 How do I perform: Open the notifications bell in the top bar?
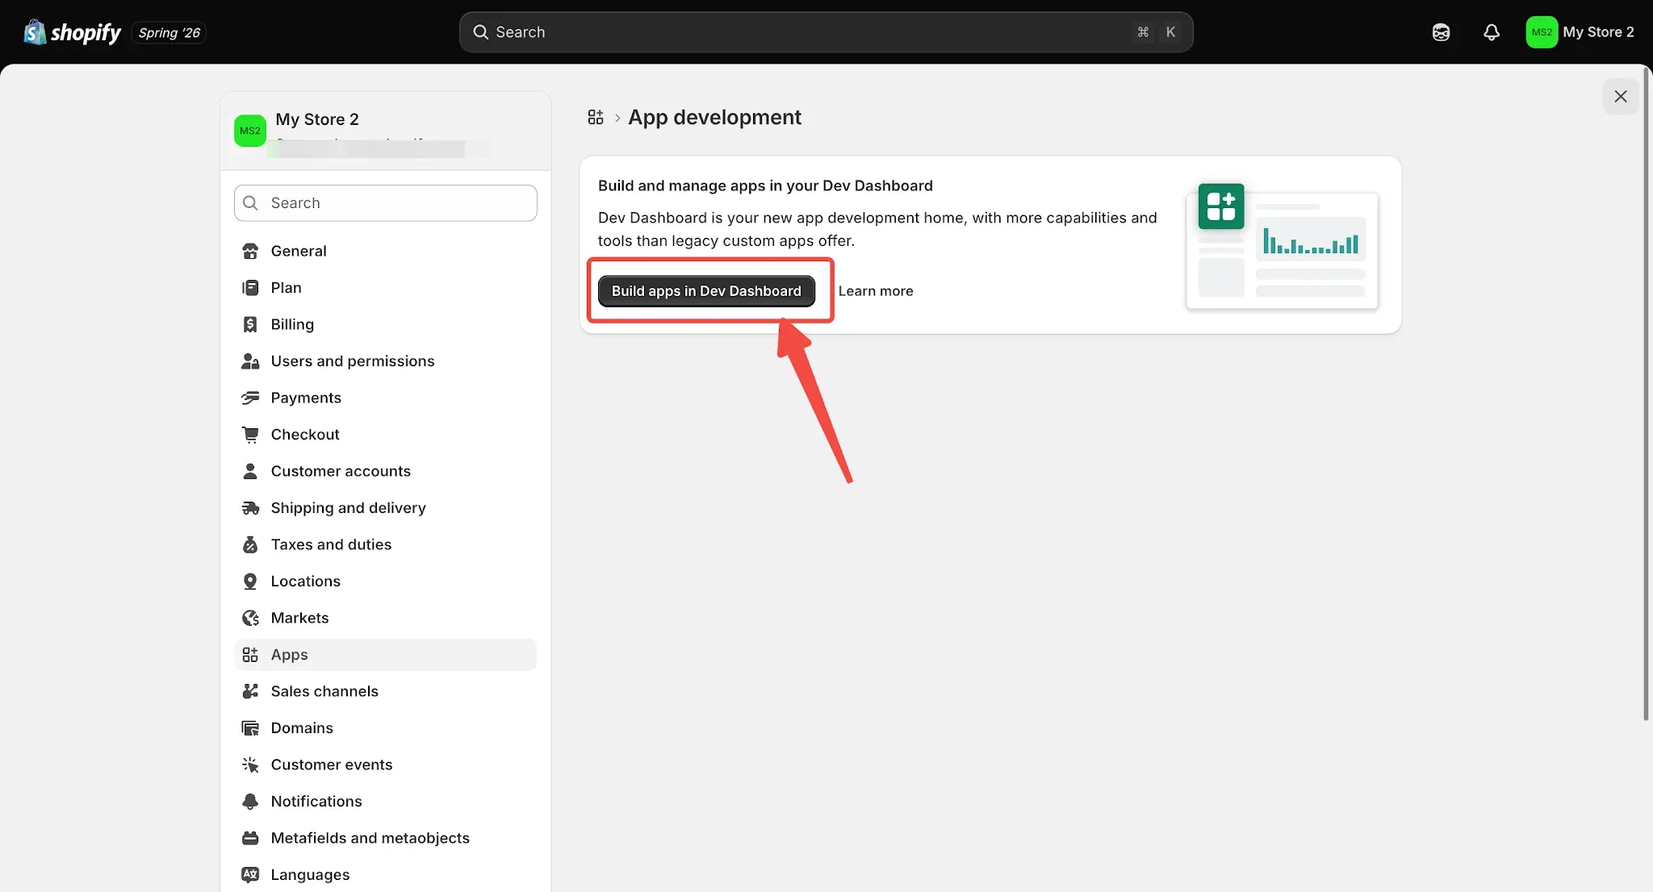tap(1491, 32)
